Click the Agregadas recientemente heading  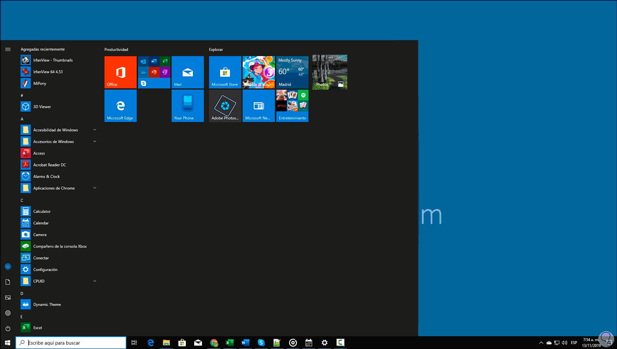pyautogui.click(x=43, y=49)
